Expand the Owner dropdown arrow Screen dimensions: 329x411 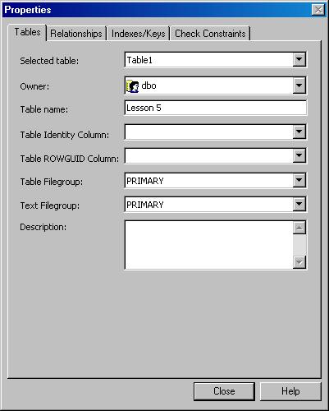point(299,85)
